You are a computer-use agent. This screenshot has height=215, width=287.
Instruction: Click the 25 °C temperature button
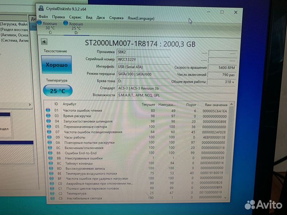[58, 91]
